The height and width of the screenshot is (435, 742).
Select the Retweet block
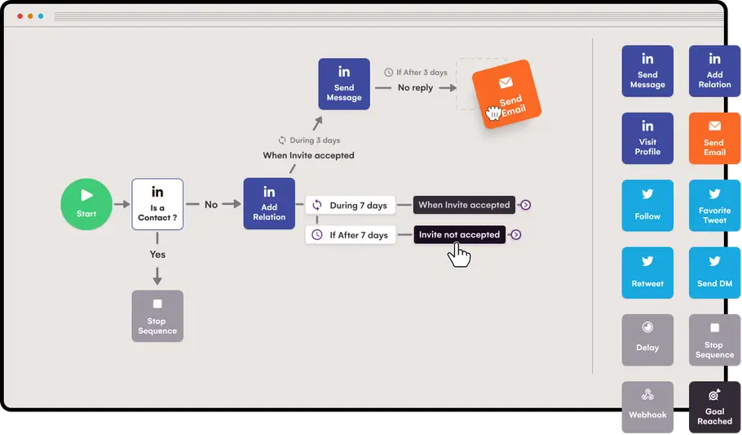pos(647,273)
